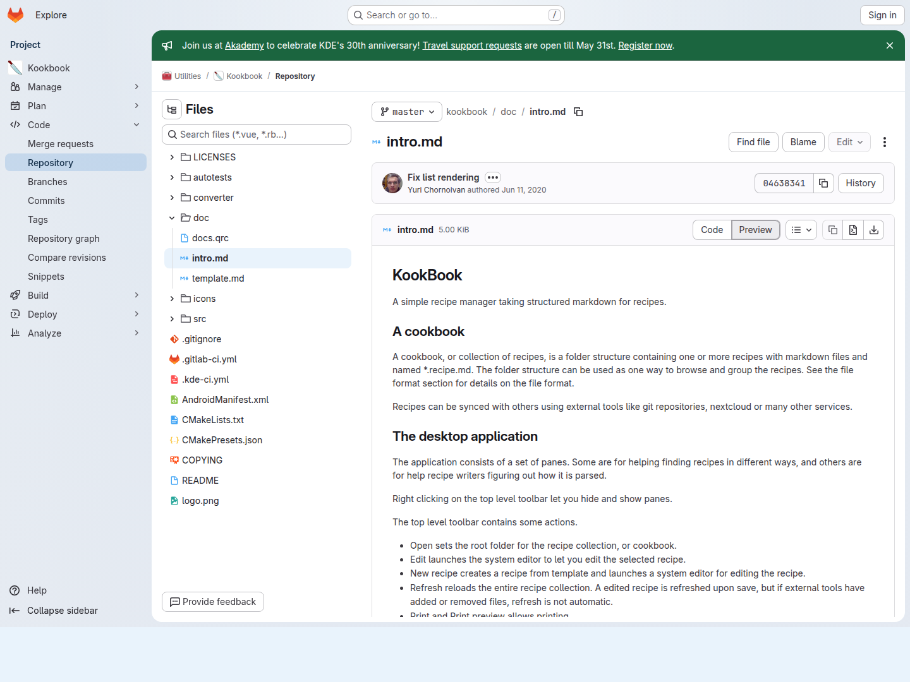Follow the Akademy link in banner
The height and width of the screenshot is (682, 910).
(245, 45)
